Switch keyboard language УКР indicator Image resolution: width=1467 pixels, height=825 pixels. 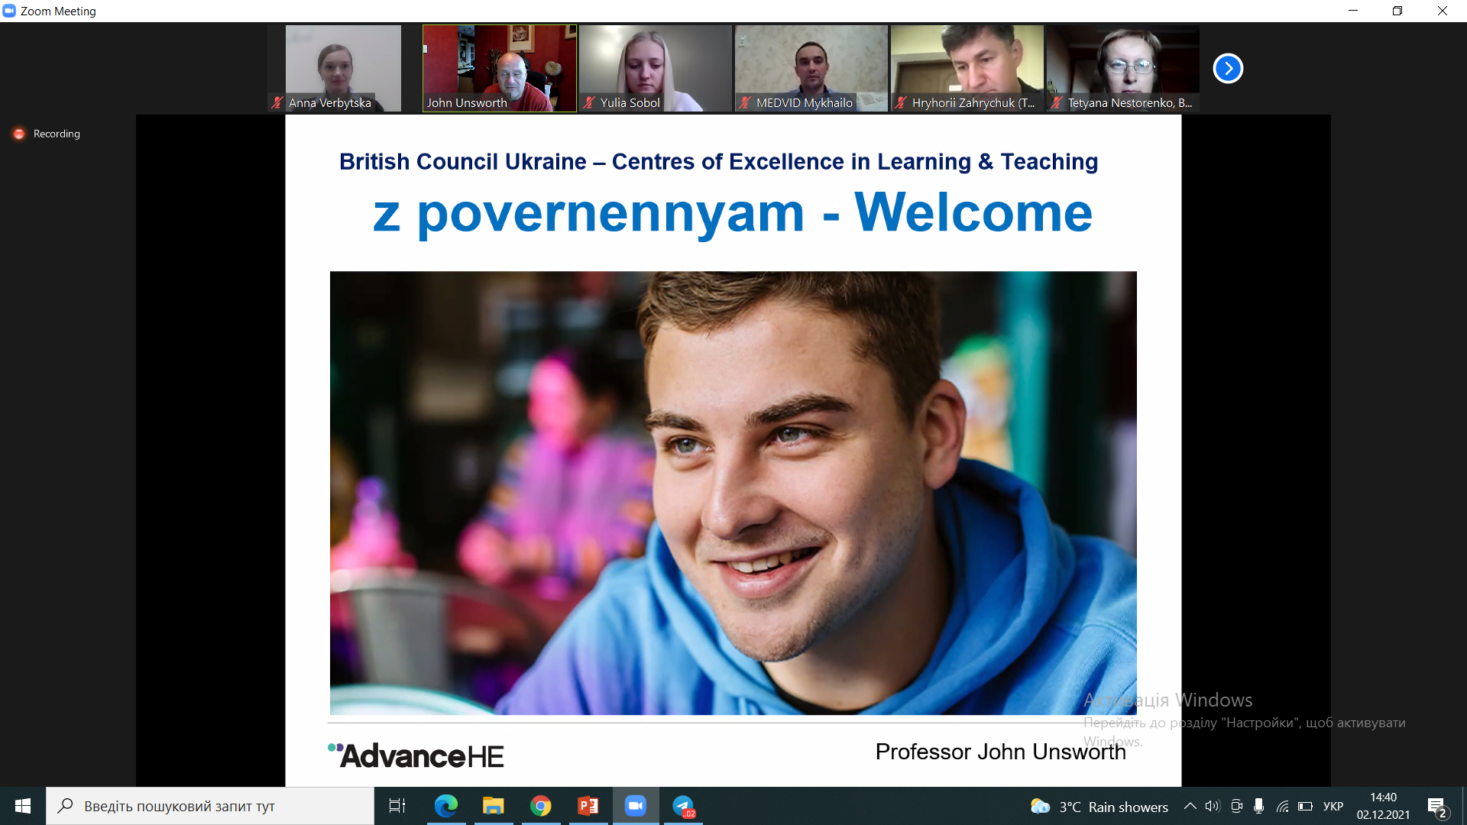tap(1333, 807)
